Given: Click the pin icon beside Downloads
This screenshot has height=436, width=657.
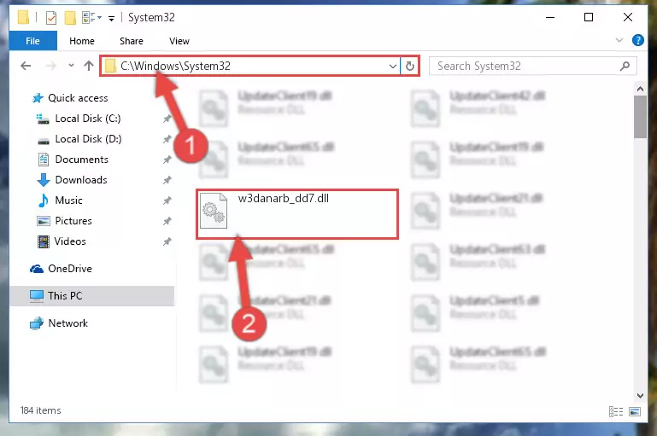Looking at the screenshot, I should click(167, 180).
